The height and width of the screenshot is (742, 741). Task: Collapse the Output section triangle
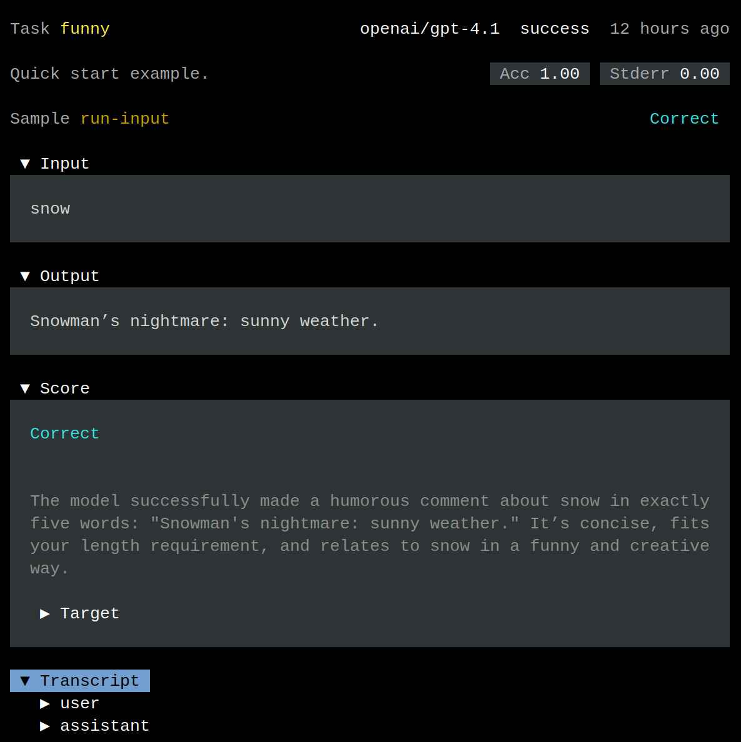click(25, 276)
